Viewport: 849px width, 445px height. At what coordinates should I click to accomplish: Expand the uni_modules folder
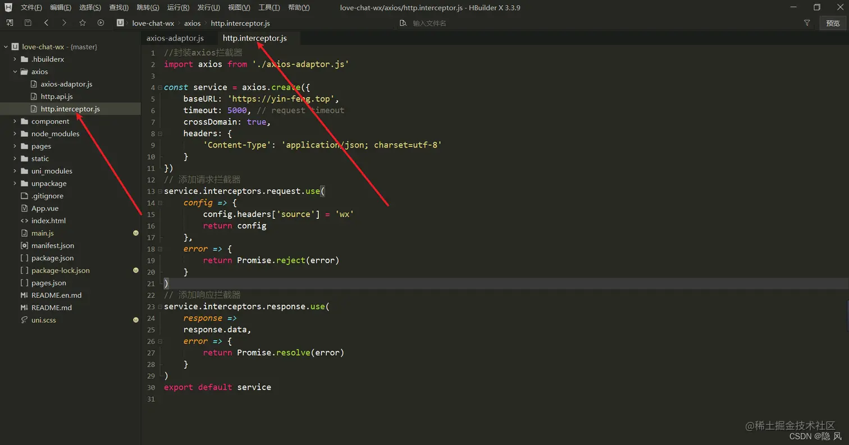(x=15, y=171)
